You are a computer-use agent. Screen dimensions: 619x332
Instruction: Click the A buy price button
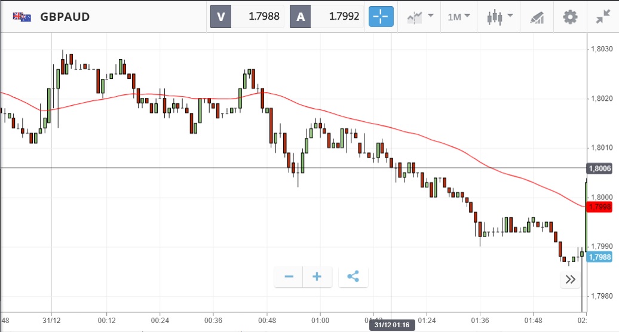click(301, 17)
